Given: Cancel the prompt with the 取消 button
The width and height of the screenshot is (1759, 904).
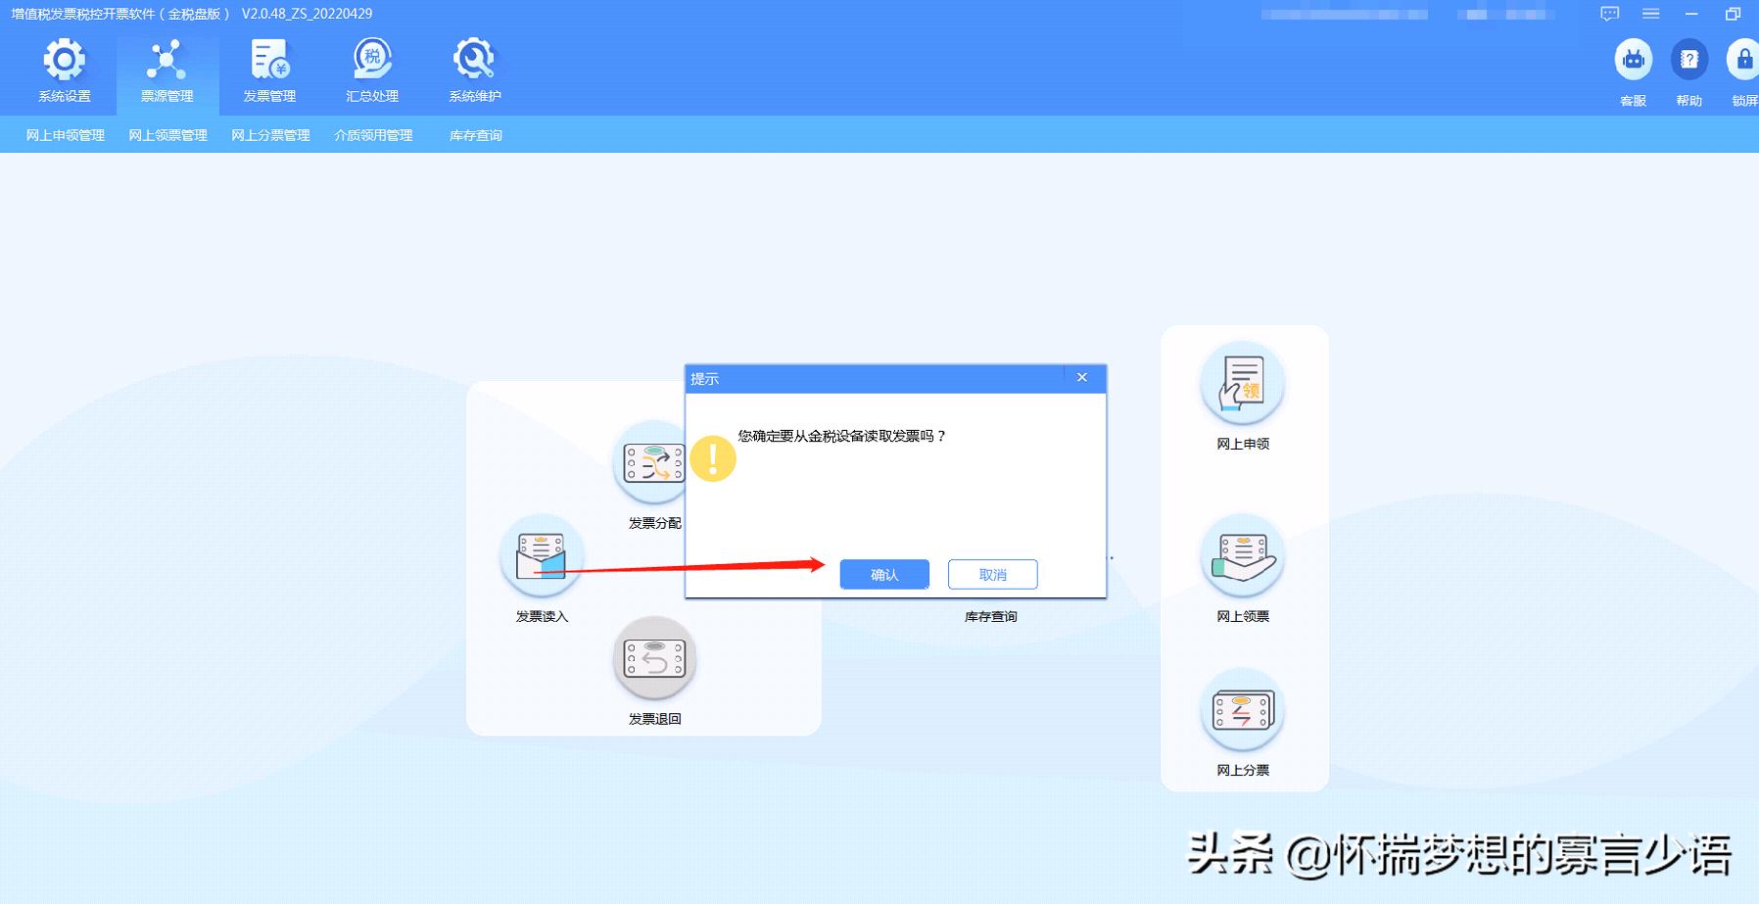Looking at the screenshot, I should click(x=992, y=574).
